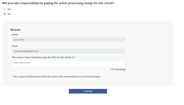This screenshot has height=105, width=184.
Task: Click the Name field showing John Smith
Action: [x=68, y=39]
